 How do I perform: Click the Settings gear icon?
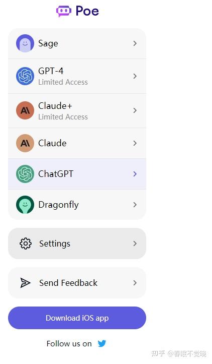26,244
